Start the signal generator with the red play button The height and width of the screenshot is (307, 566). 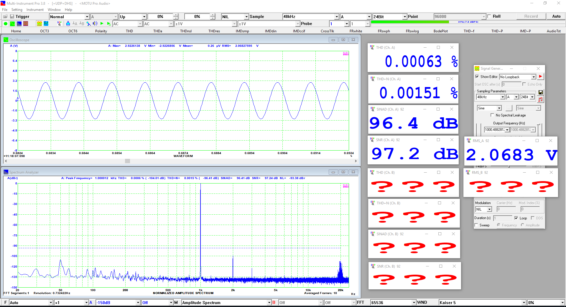click(x=541, y=77)
